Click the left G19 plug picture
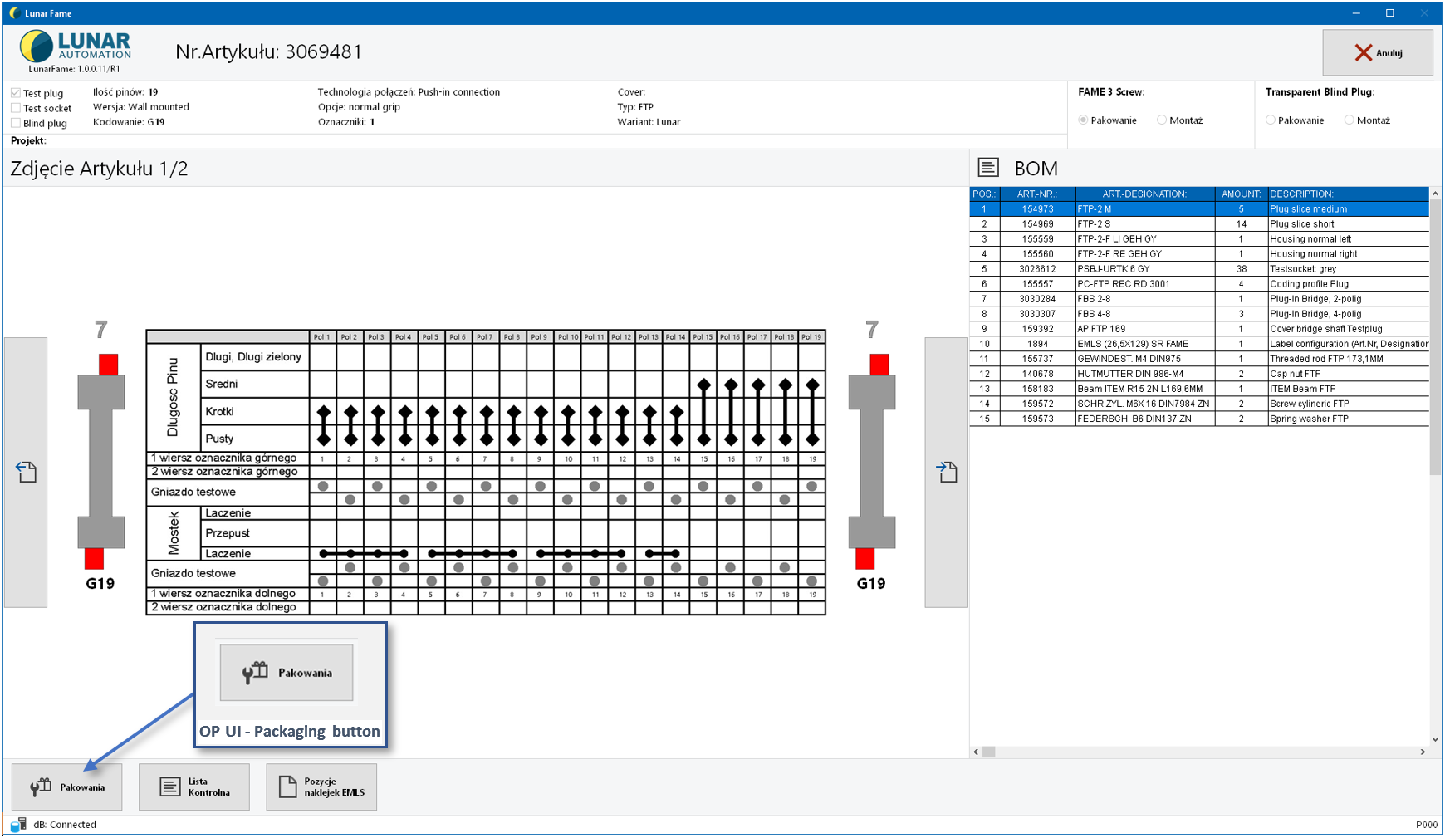Screen dimensions: 1445x838 click(100, 455)
